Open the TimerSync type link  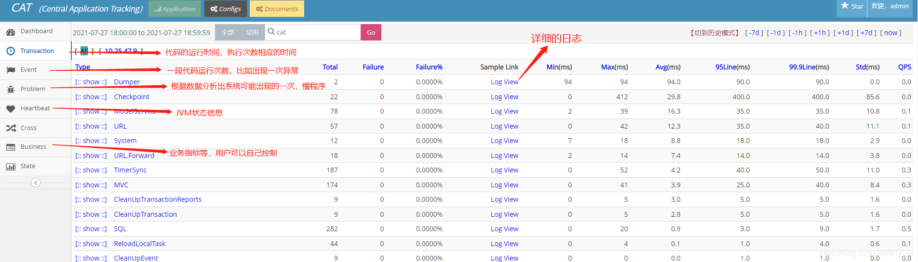[130, 170]
